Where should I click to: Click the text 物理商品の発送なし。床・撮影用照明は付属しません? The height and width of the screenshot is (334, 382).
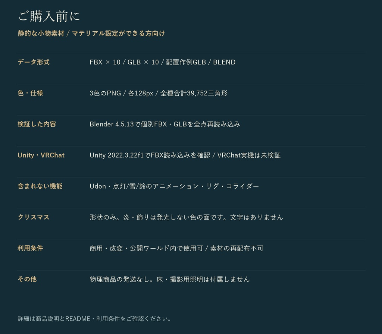170,279
